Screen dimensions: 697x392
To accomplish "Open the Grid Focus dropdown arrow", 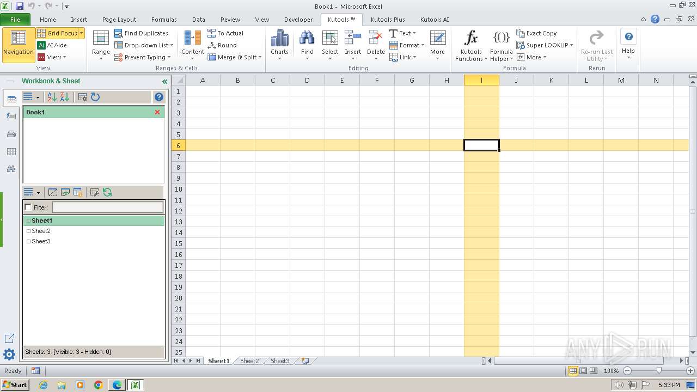I will (82, 33).
